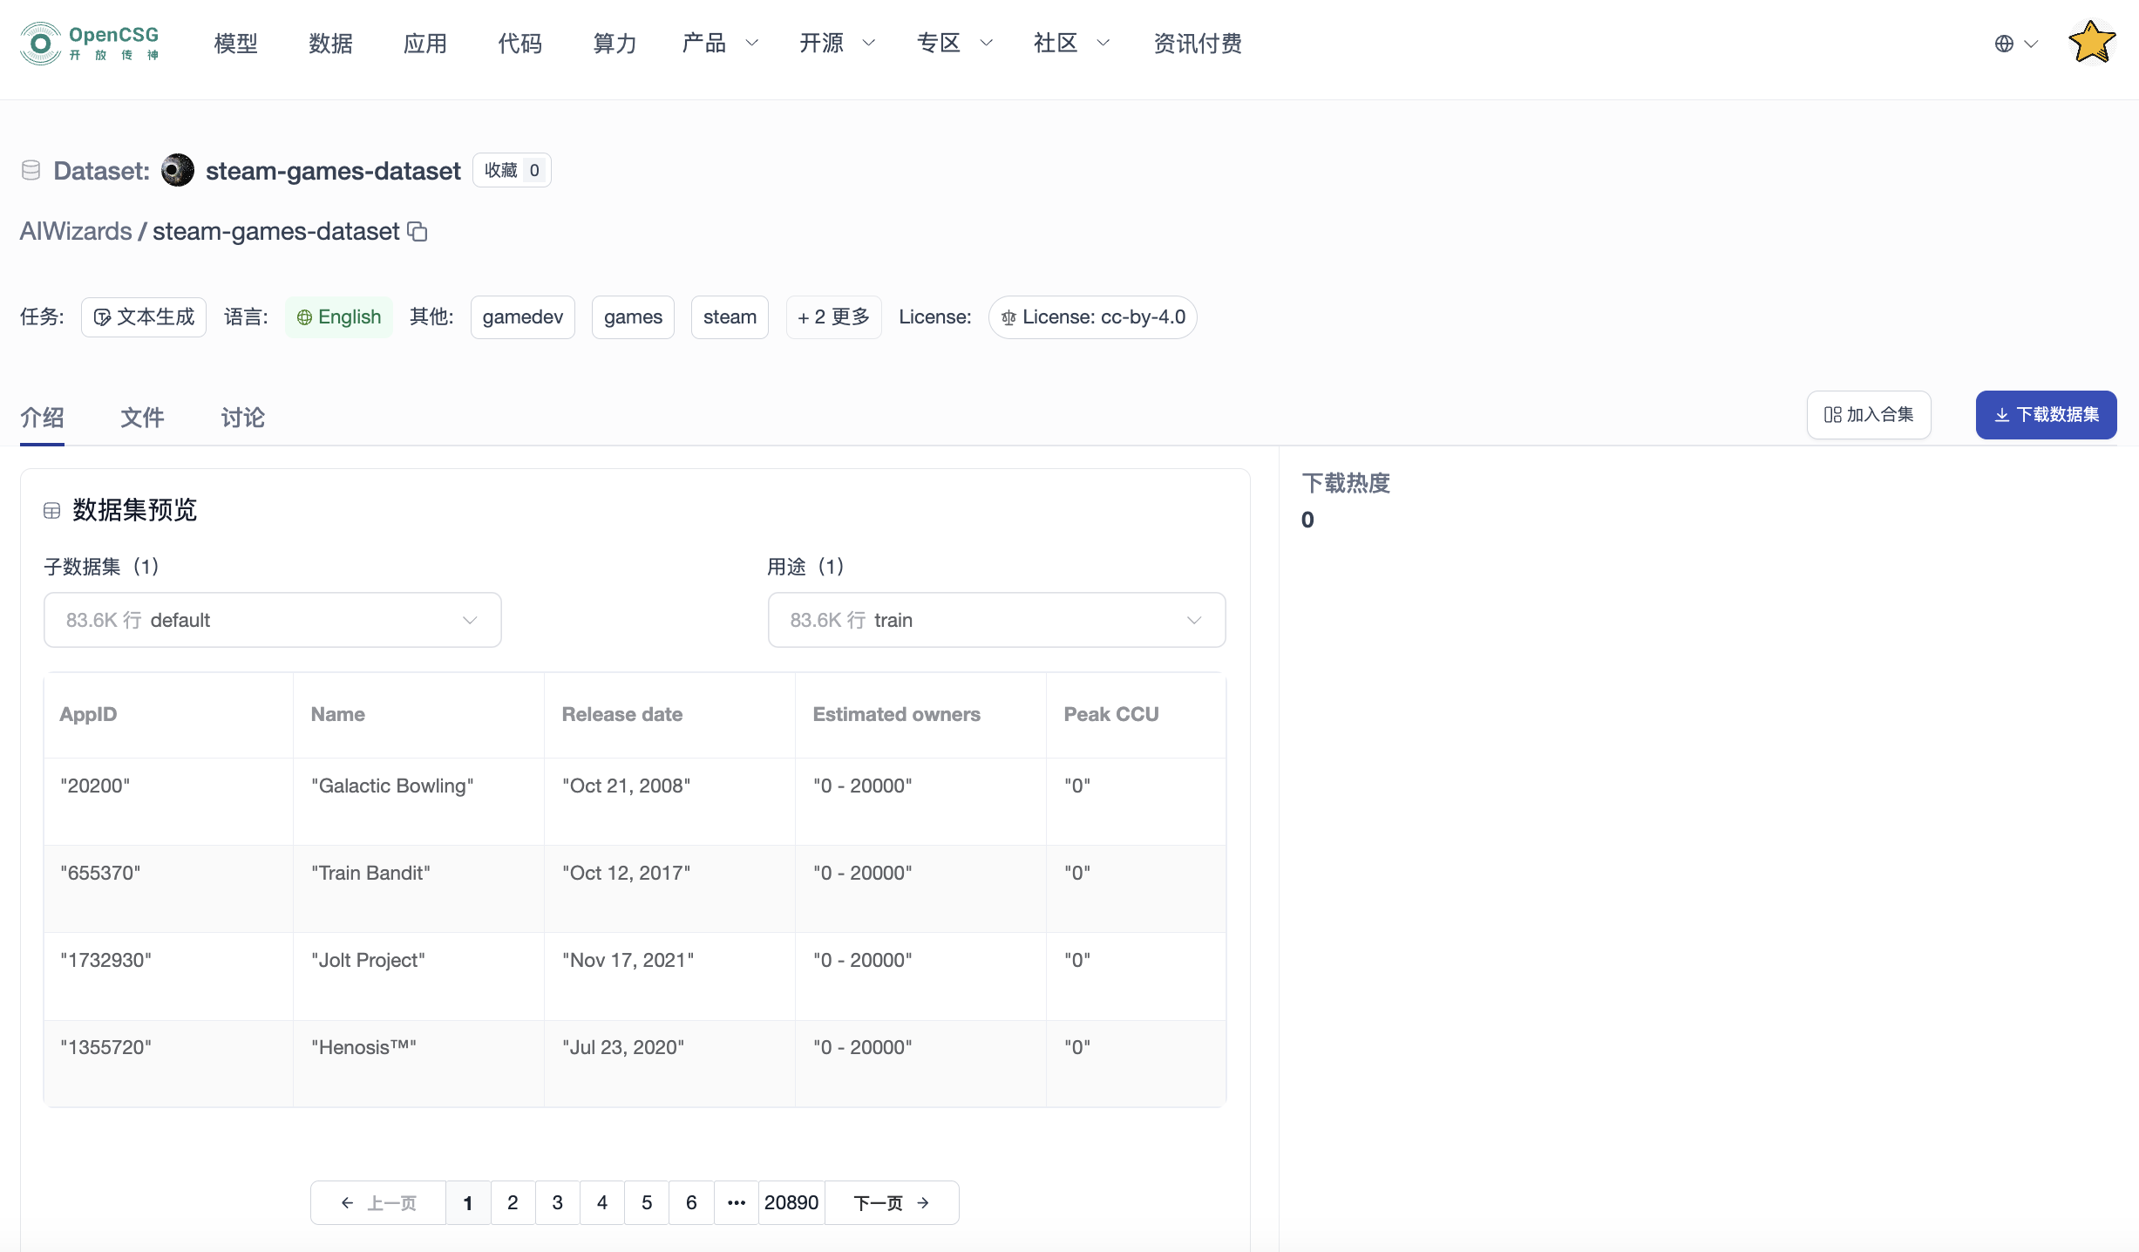This screenshot has width=2139, height=1252.
Task: Open the 模型 menu item
Action: coord(235,44)
